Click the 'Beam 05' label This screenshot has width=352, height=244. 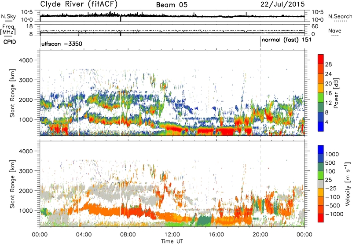pyautogui.click(x=172, y=5)
